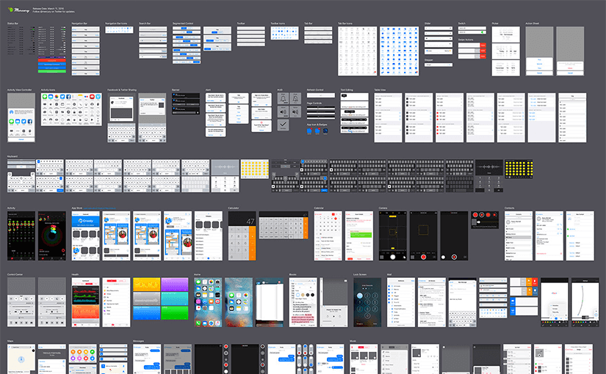Select the green Health card

tap(175, 312)
